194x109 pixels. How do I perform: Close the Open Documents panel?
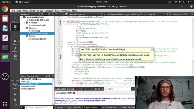53,76
